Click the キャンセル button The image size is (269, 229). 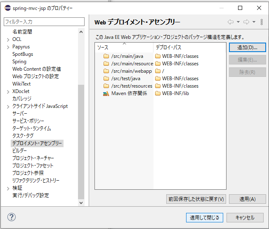tap(245, 218)
